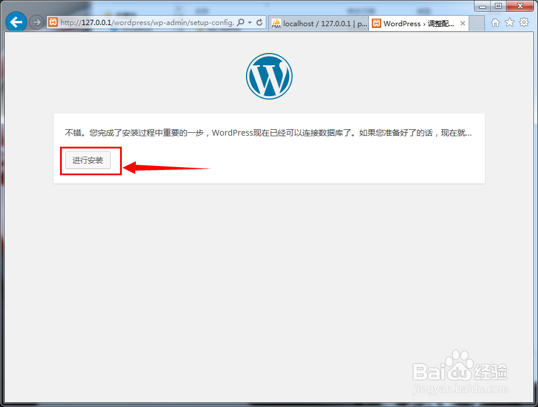This screenshot has height=407, width=538.
Task: Open the browser Tools gear icon
Action: [x=524, y=23]
